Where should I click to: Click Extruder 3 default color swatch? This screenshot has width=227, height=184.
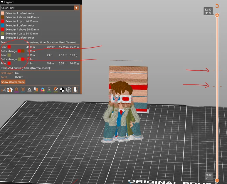tap(2, 25)
